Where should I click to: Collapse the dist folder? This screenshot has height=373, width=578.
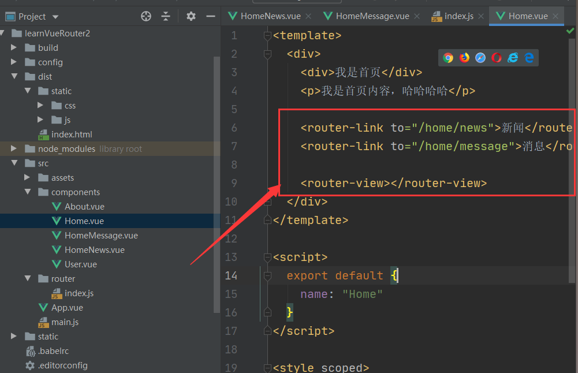tap(14, 76)
